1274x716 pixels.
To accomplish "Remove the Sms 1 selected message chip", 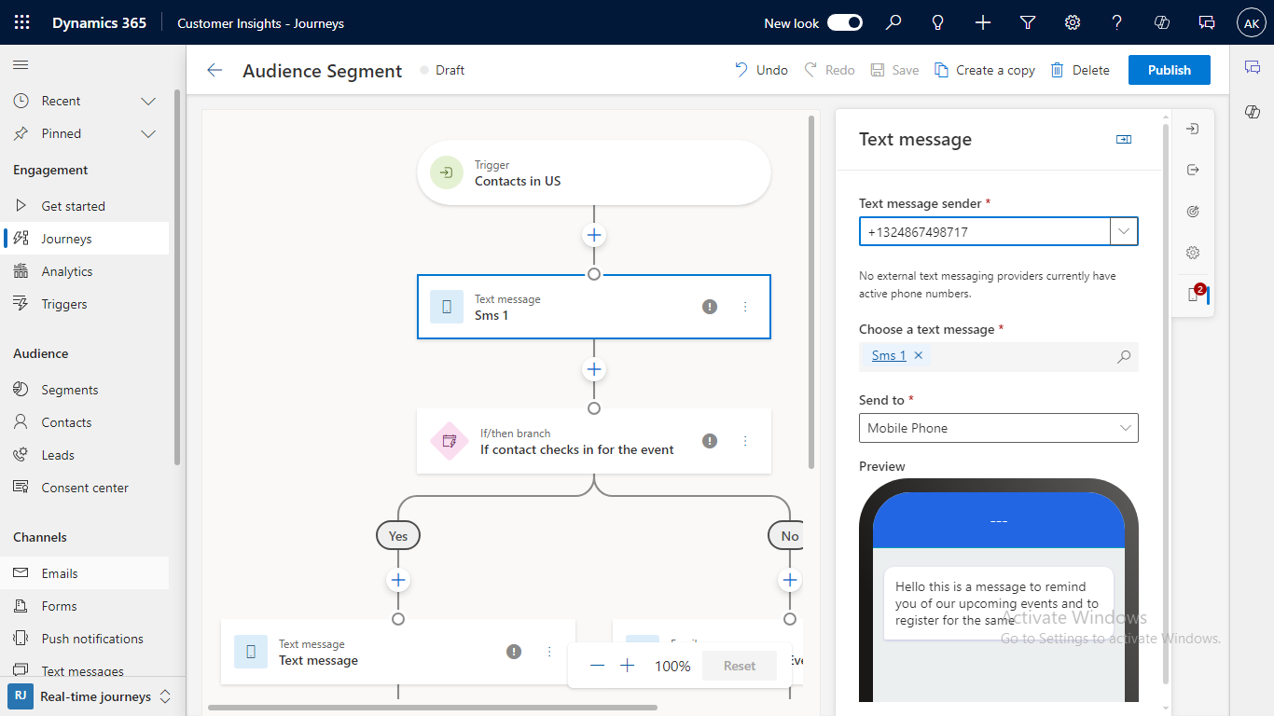I will 919,355.
